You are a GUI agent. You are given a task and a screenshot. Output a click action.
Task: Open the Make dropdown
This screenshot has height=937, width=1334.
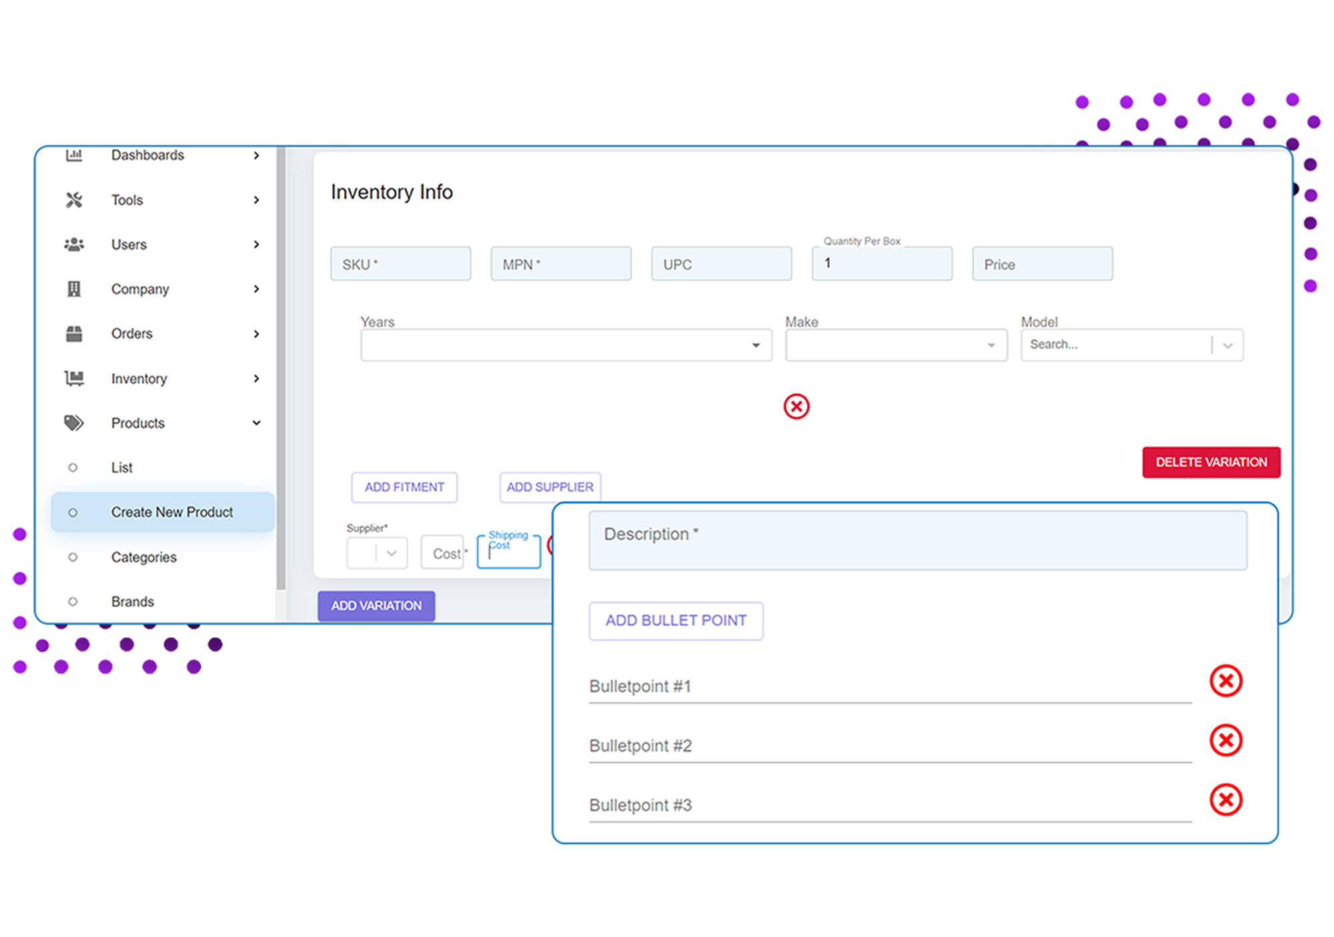[x=895, y=345]
